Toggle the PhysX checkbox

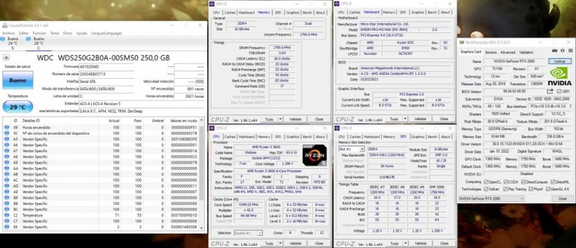(x=531, y=190)
